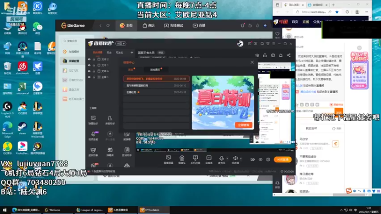Hide the 文本 6 source layer

[x=89, y=71]
